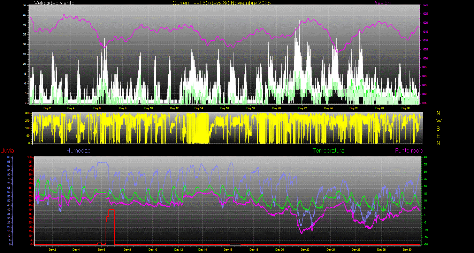
Task: Click the Humedad legend label
Action: [78, 150]
